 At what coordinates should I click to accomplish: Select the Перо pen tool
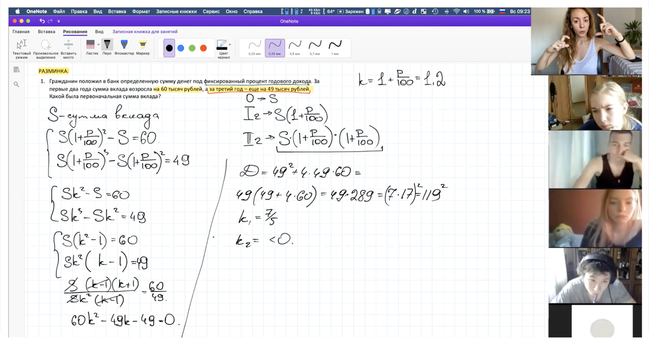tap(107, 45)
